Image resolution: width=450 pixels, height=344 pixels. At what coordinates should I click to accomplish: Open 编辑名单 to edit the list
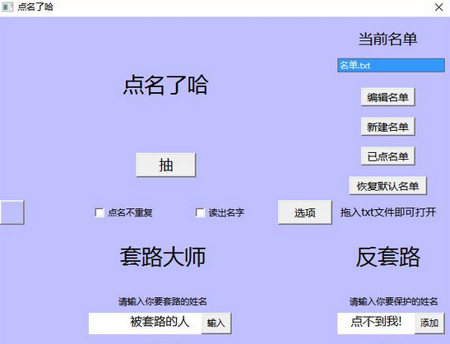coord(387,97)
